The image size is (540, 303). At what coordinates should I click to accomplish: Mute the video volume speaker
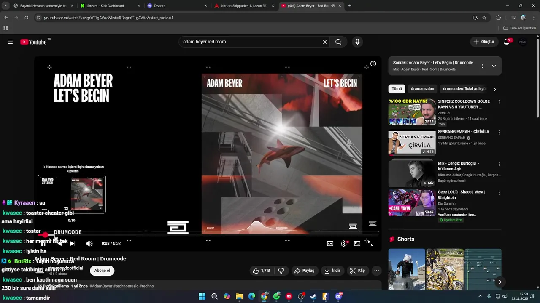click(x=89, y=243)
